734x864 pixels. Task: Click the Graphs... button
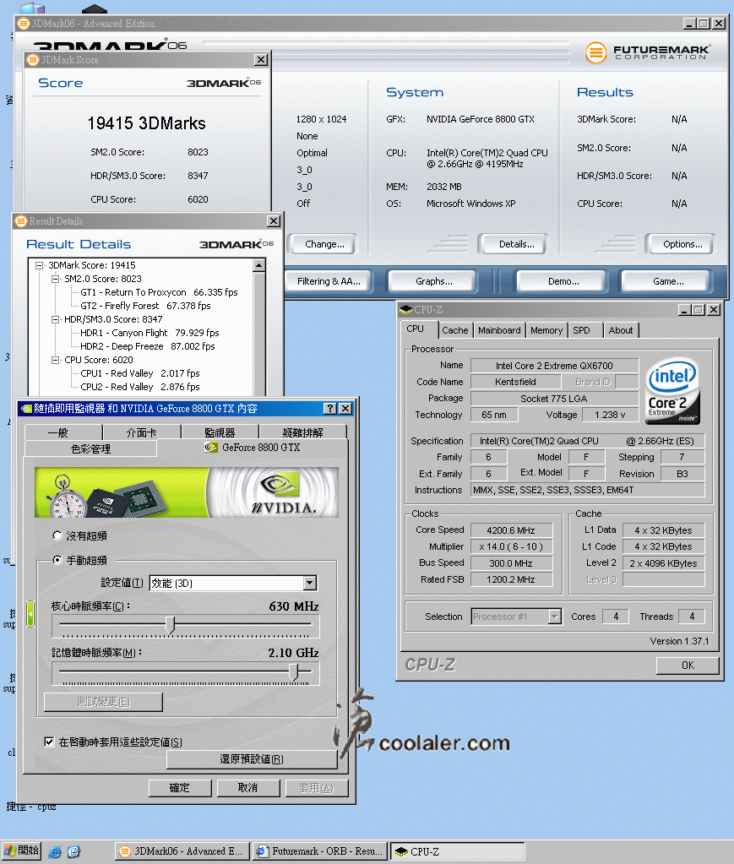point(433,281)
